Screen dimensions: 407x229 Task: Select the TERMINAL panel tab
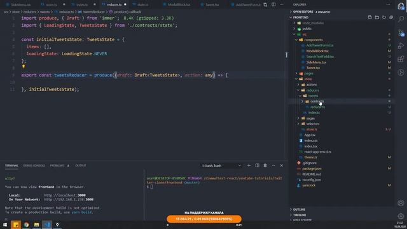11,165
